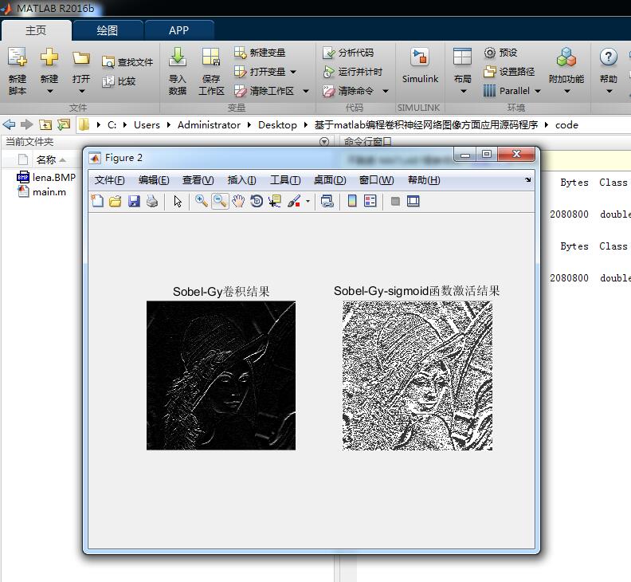Toggle Data Cursor tool in Figure 2

coord(275,201)
